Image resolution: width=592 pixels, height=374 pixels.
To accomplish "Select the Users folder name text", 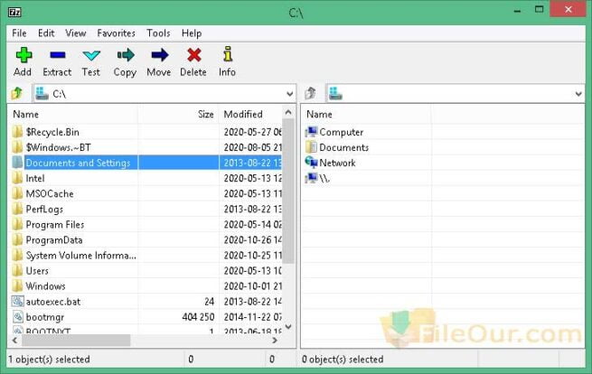I will (37, 271).
